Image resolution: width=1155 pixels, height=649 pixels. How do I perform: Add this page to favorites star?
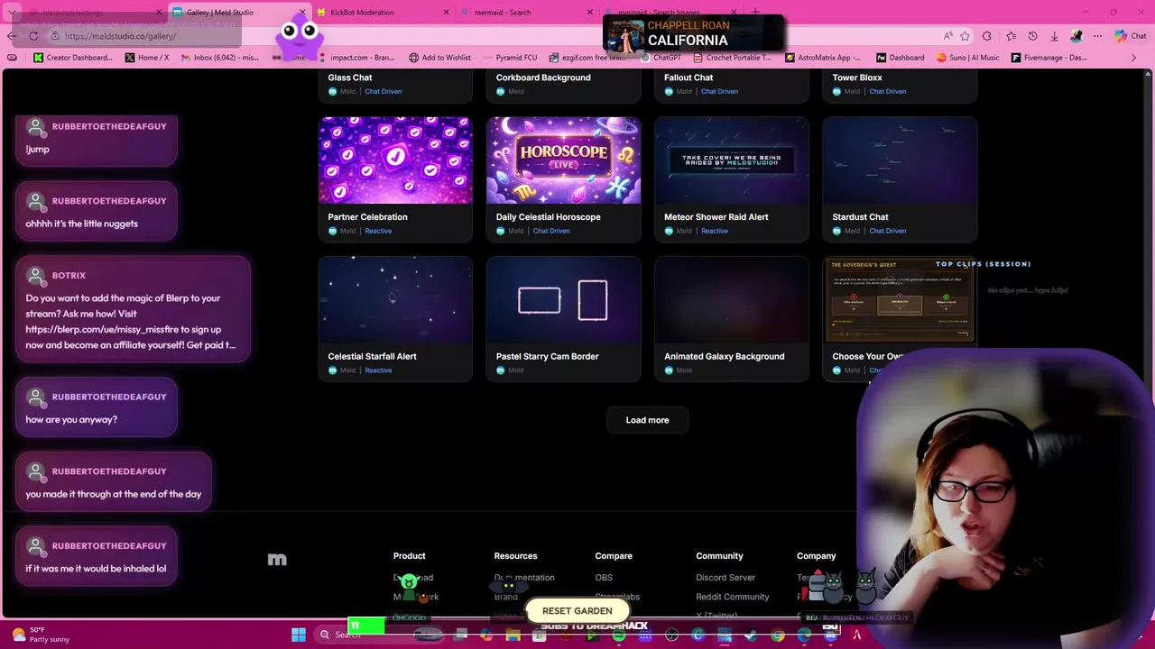click(x=965, y=36)
